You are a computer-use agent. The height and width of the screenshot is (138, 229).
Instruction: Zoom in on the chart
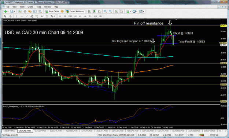[x=105, y=11]
